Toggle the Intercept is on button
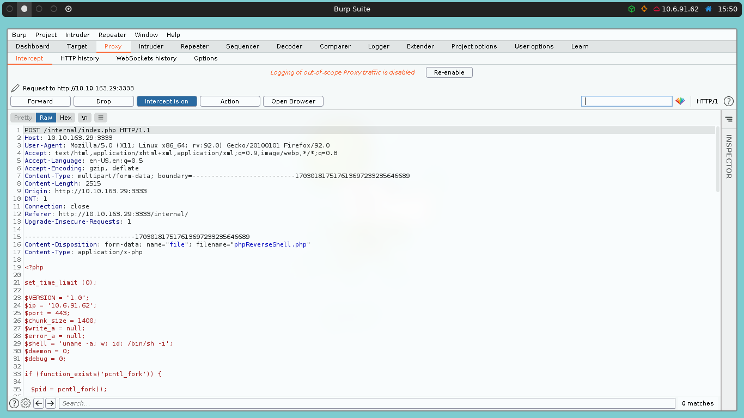This screenshot has height=418, width=744. (167, 101)
